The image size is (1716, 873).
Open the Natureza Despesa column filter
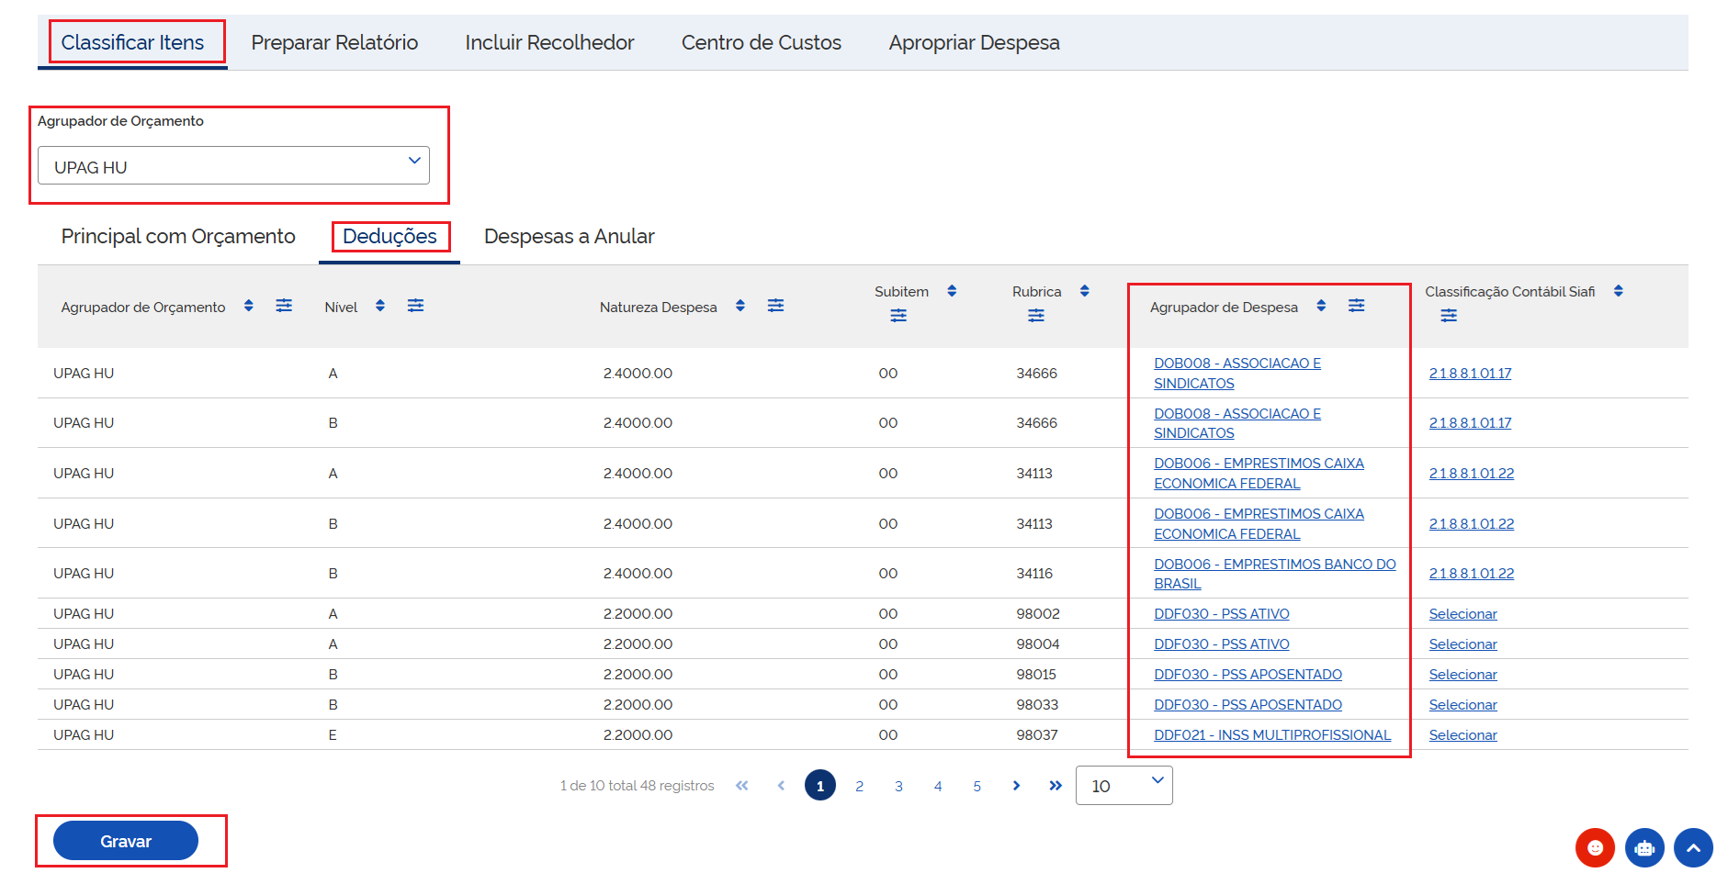point(775,306)
